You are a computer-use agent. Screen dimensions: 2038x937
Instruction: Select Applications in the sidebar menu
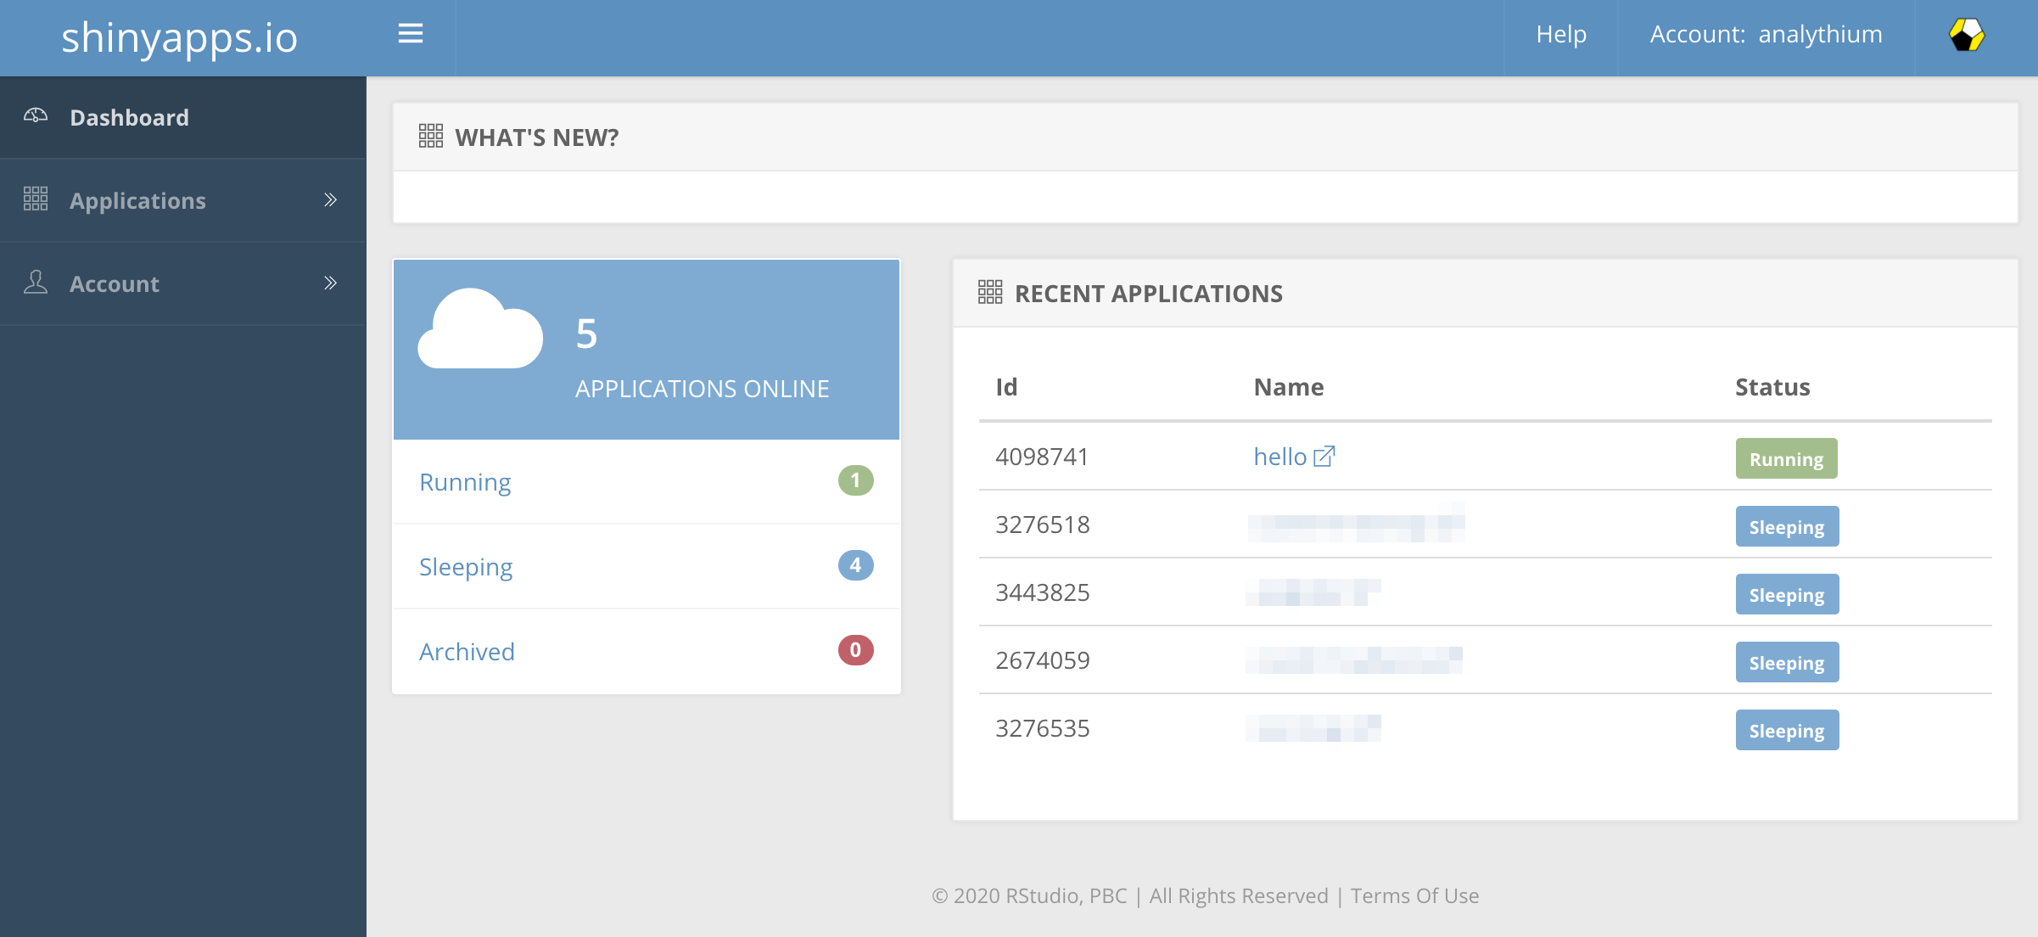click(138, 199)
